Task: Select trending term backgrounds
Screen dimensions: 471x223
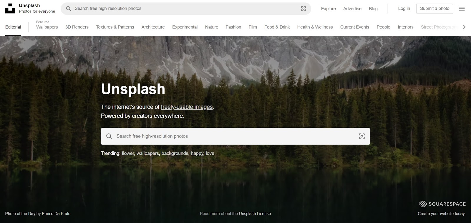Action: [x=175, y=153]
